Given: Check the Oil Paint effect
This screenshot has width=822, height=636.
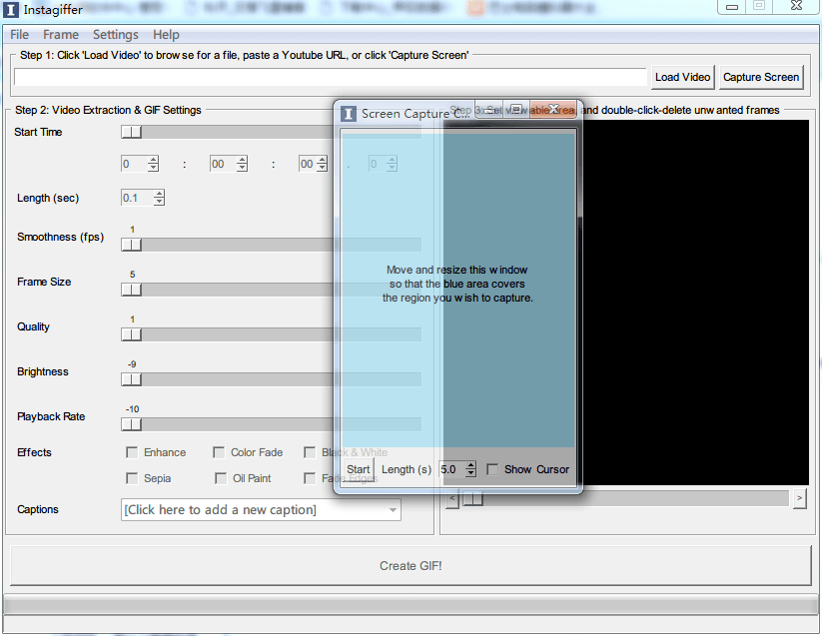Looking at the screenshot, I should (x=221, y=478).
